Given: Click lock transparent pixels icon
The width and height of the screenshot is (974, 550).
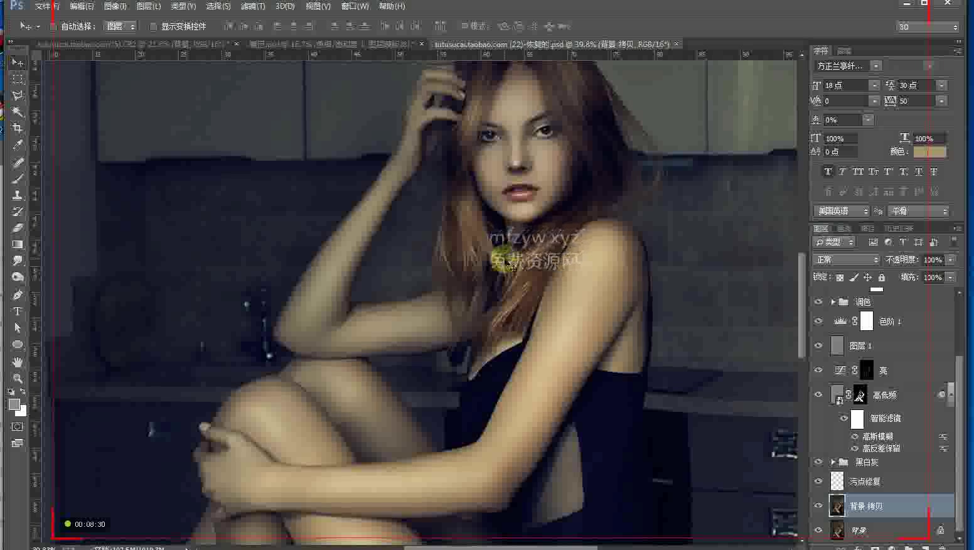Looking at the screenshot, I should pyautogui.click(x=840, y=277).
